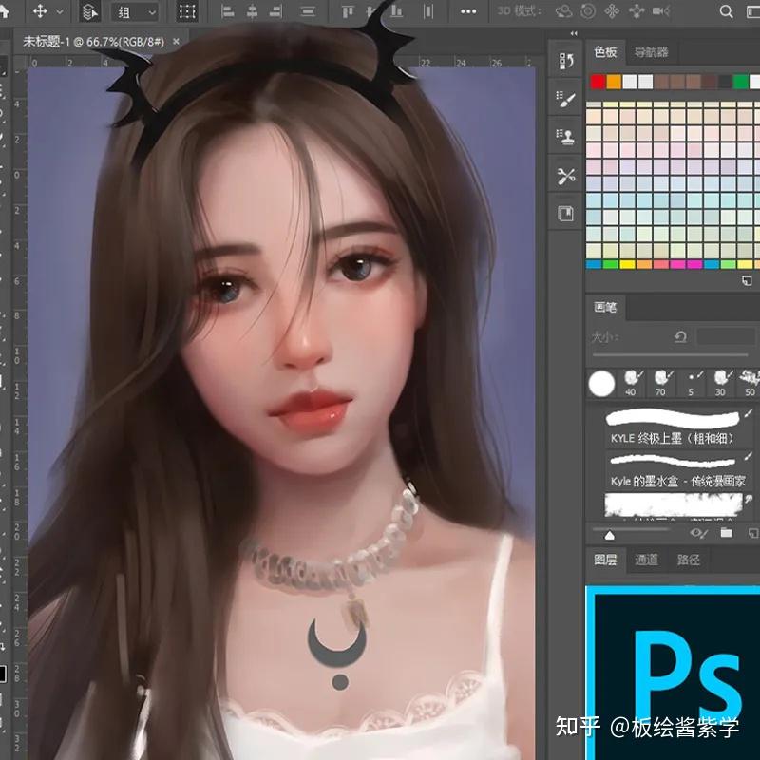Pick the first yellow swatch in bottom row

tap(627, 265)
